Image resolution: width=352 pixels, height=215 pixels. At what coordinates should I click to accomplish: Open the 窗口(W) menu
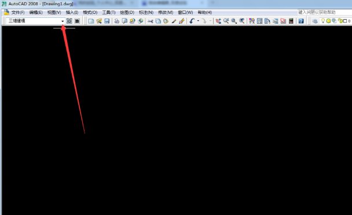tap(185, 12)
